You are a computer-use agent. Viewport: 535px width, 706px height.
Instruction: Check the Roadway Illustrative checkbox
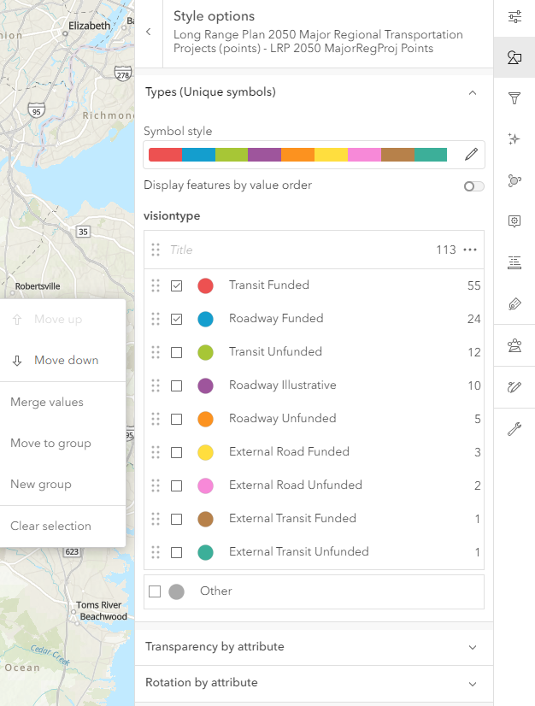pos(176,386)
